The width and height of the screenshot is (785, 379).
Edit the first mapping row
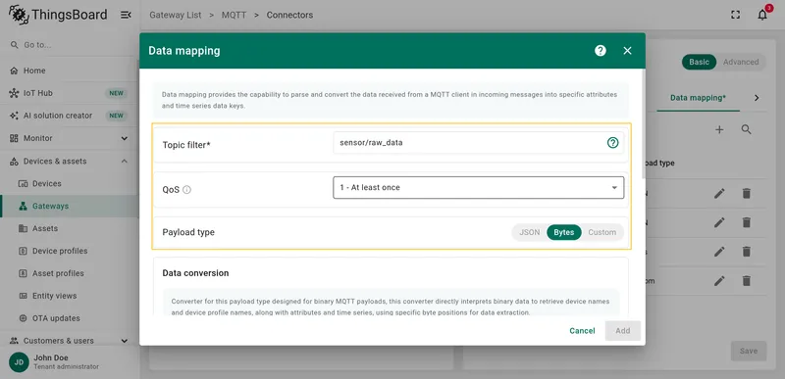tap(719, 193)
